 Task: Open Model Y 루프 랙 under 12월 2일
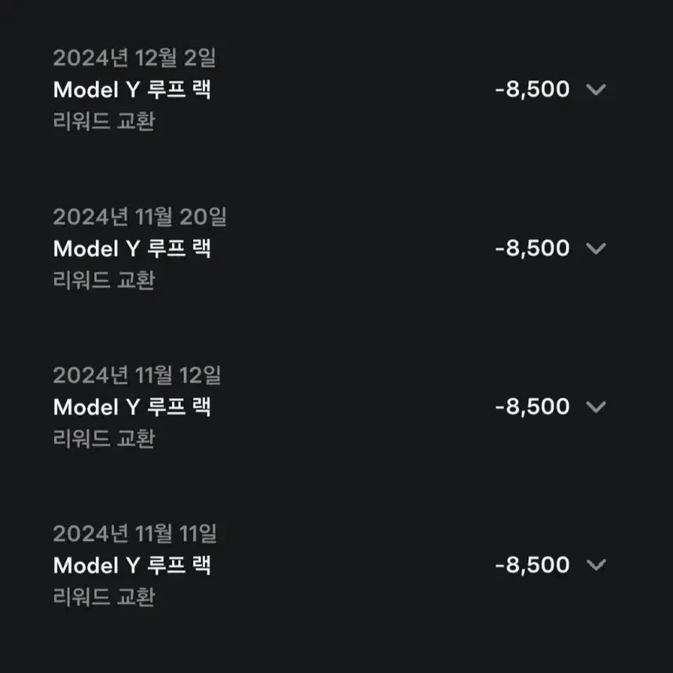coord(132,90)
